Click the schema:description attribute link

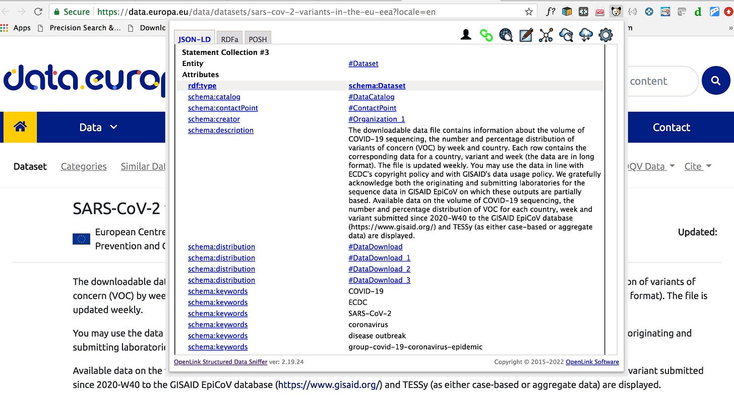pyautogui.click(x=221, y=130)
